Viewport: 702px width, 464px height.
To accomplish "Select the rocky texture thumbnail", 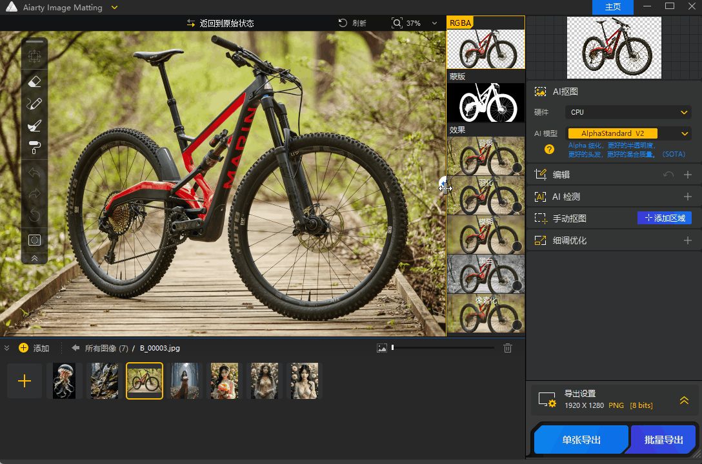I will [x=105, y=381].
